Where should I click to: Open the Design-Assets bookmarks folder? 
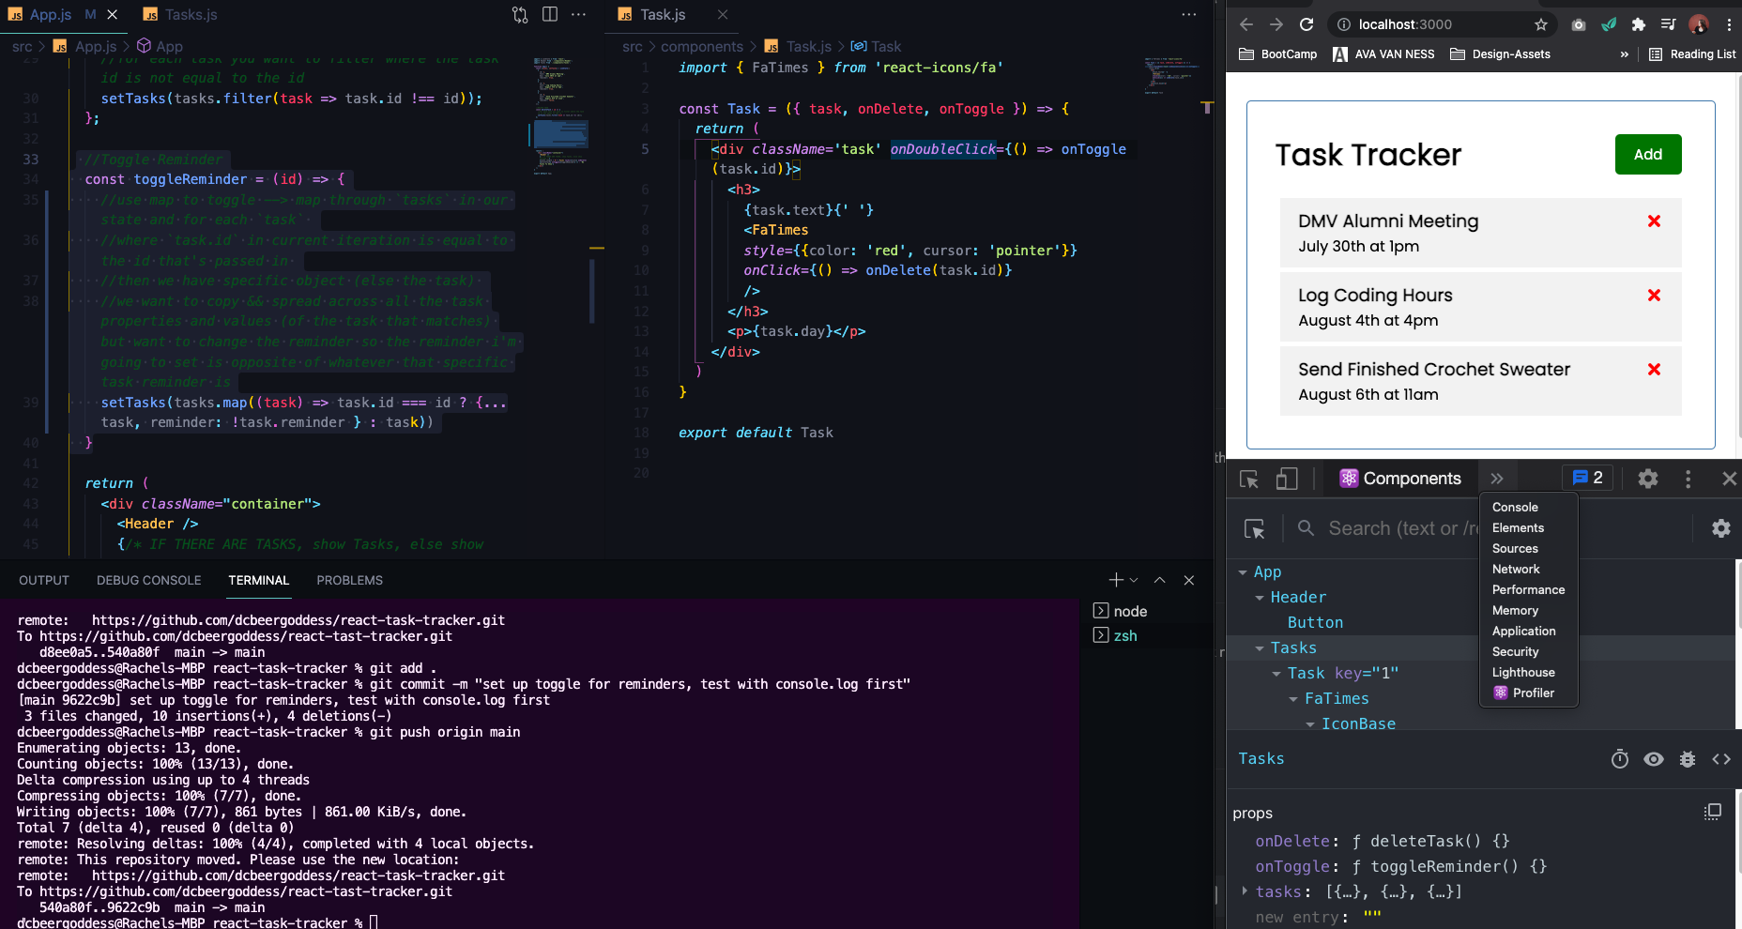coord(1500,54)
